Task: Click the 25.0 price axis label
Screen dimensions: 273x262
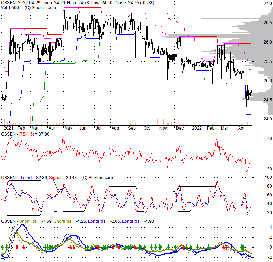Action: click(267, 81)
